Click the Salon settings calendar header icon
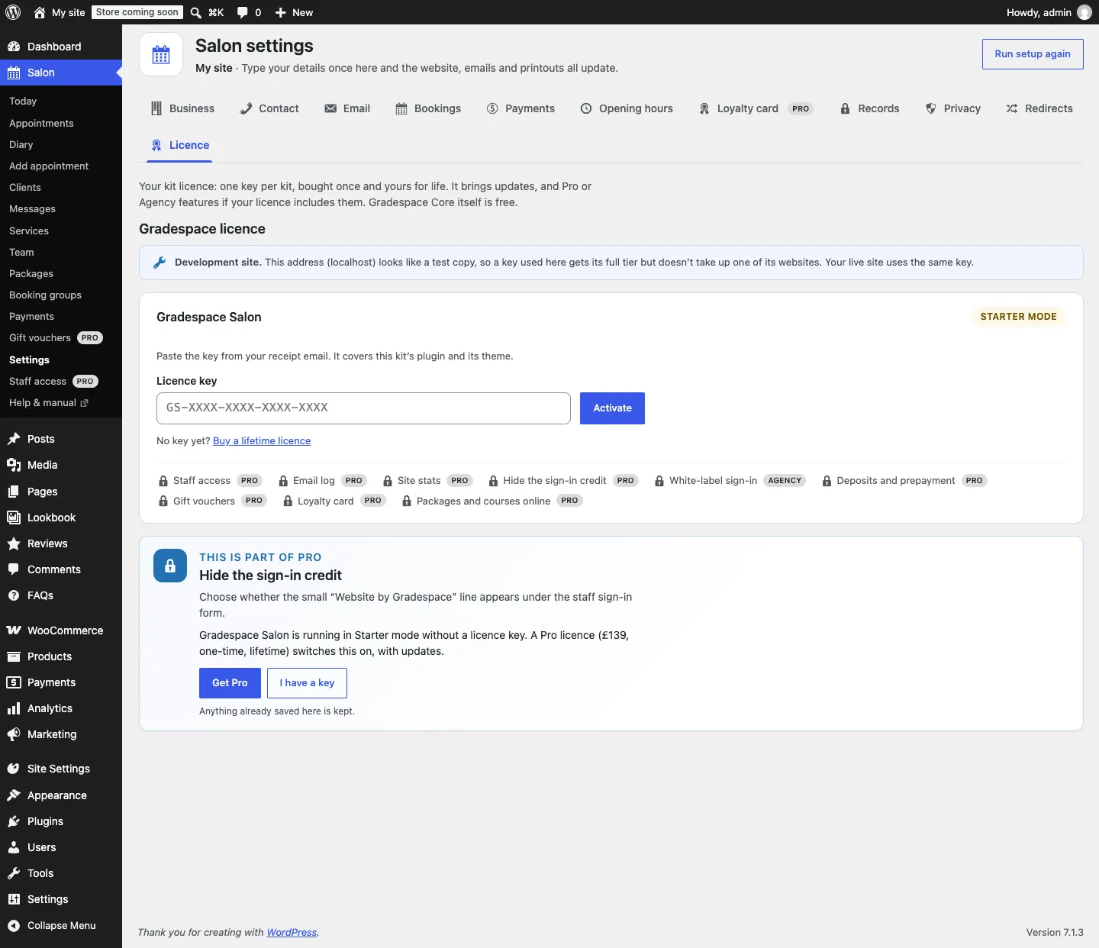The width and height of the screenshot is (1099, 948). [161, 54]
